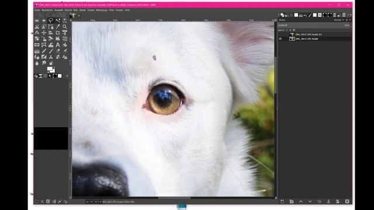
Task: Click the image thumbnail tab above the canvas
Action: pos(73,16)
